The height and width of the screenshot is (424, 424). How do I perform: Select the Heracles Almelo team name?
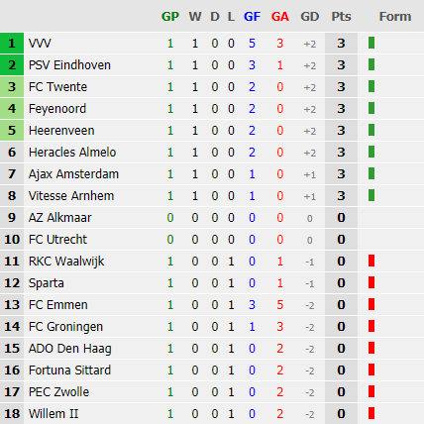tap(72, 153)
